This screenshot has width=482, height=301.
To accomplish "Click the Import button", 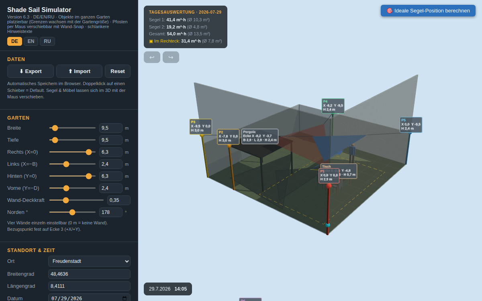I will [79, 71].
